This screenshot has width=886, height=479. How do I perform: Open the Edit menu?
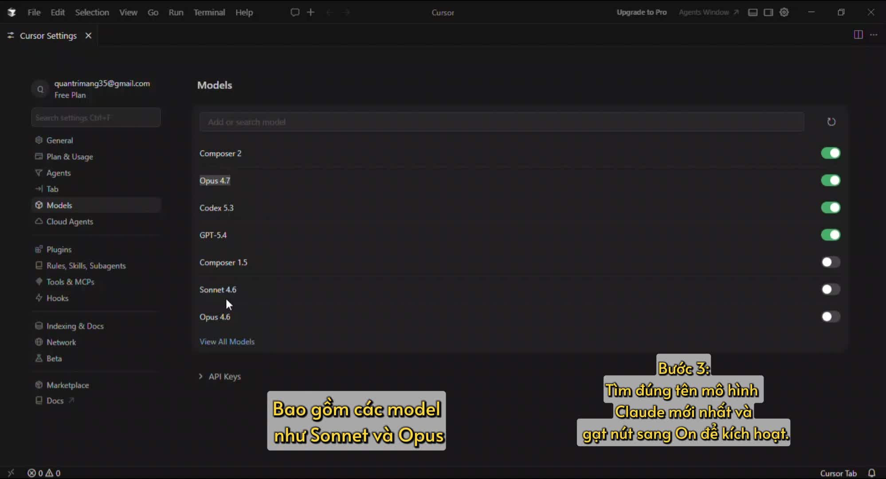coord(58,12)
